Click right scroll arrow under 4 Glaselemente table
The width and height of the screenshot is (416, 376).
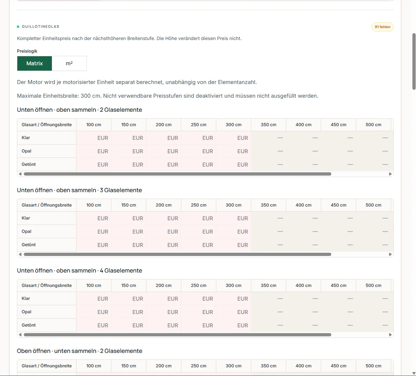click(x=390, y=335)
